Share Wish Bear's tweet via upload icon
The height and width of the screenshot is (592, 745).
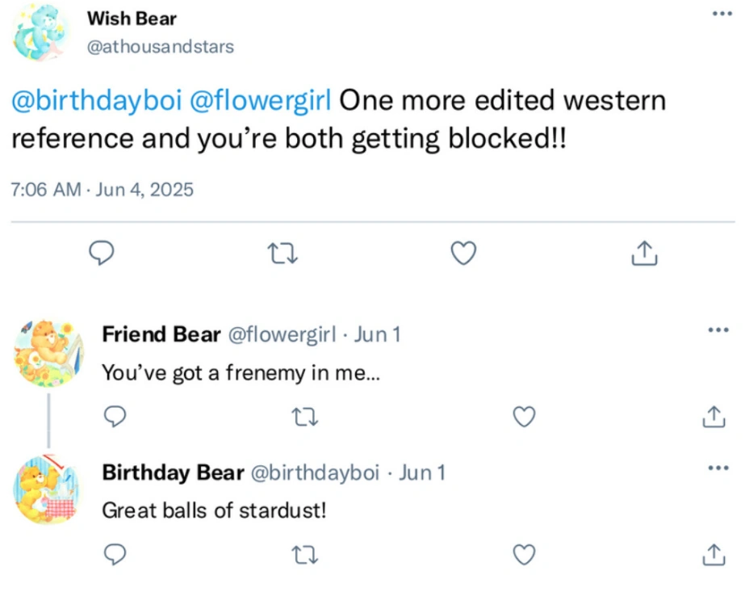643,253
